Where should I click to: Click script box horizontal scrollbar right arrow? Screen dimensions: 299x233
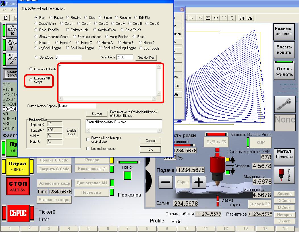click(x=154, y=98)
